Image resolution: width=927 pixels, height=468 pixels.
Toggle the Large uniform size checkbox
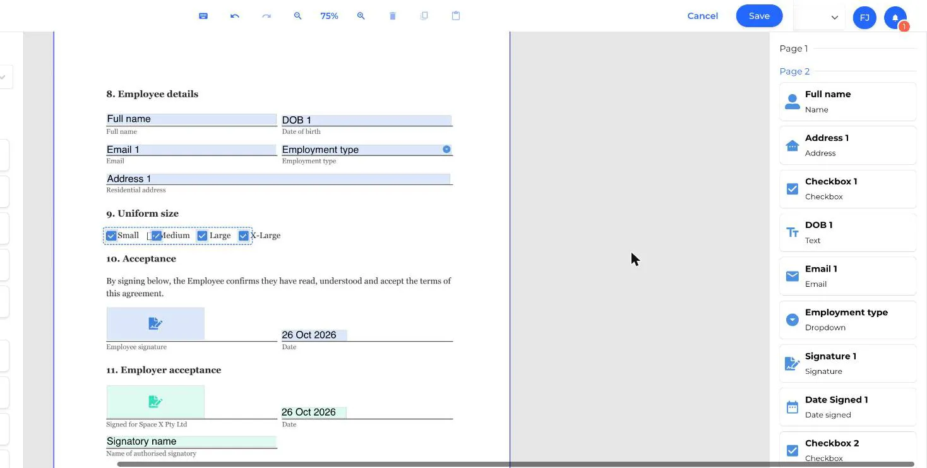coord(202,236)
